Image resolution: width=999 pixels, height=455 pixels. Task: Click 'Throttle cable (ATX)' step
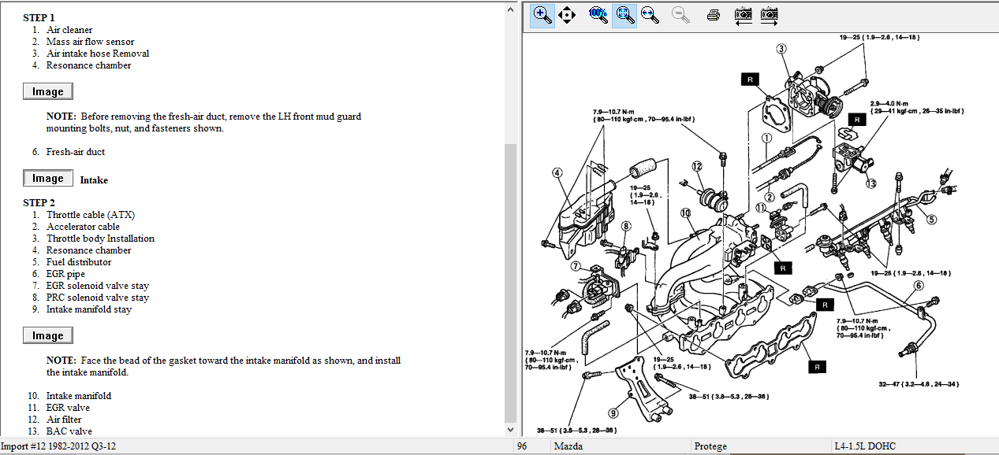(x=91, y=215)
